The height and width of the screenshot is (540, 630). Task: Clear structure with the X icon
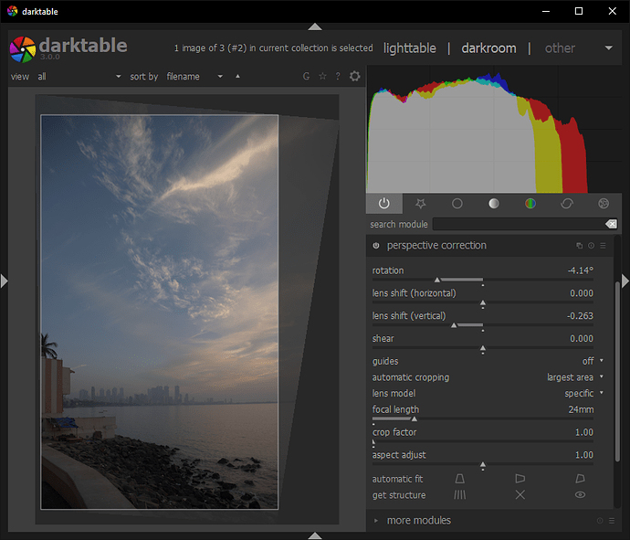[520, 495]
